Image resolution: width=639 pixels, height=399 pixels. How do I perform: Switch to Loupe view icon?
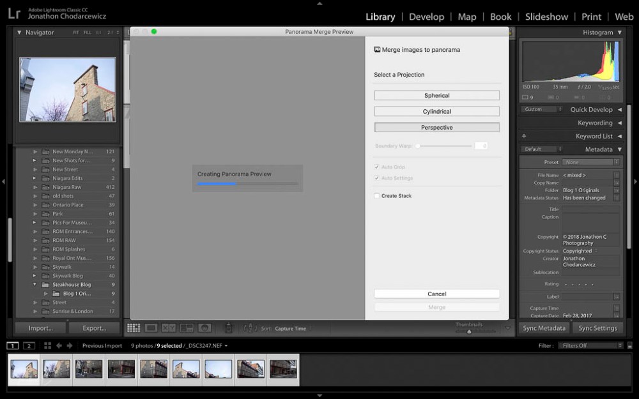pyautogui.click(x=151, y=328)
